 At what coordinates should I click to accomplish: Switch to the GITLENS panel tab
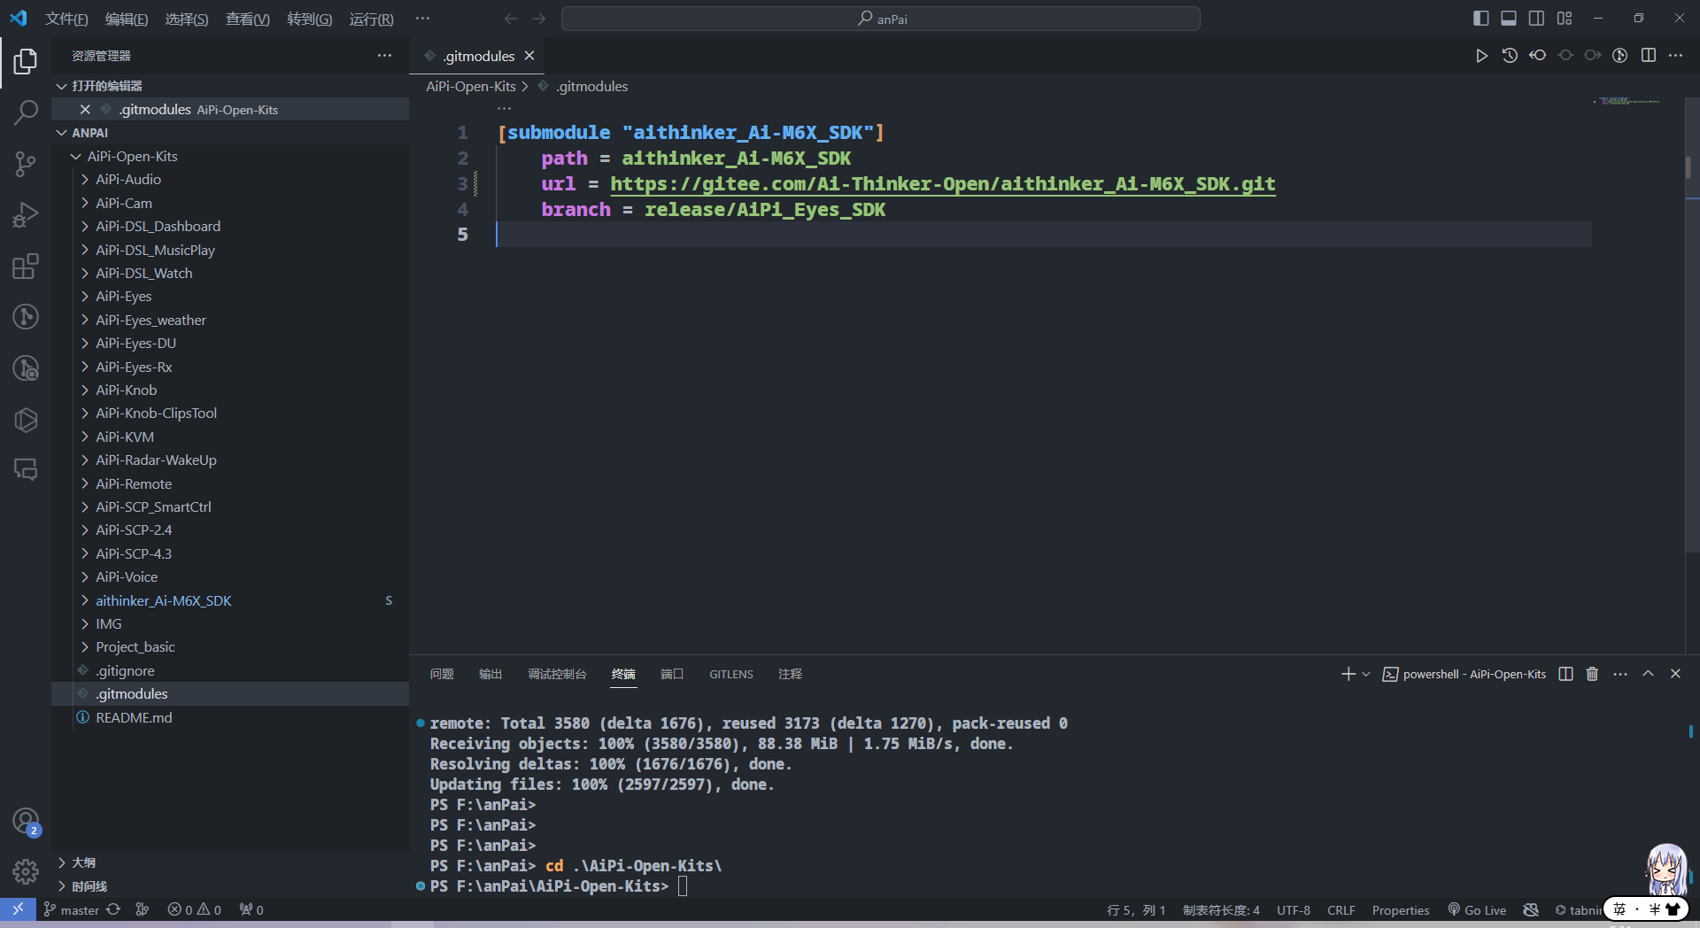click(x=731, y=674)
